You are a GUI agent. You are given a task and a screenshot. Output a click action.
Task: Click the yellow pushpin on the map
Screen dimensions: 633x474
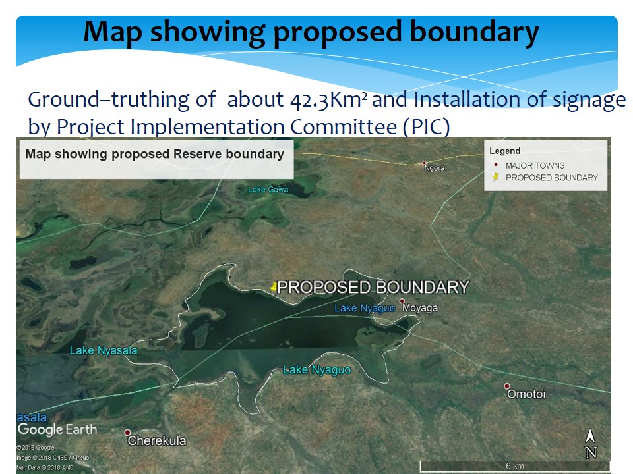274,286
